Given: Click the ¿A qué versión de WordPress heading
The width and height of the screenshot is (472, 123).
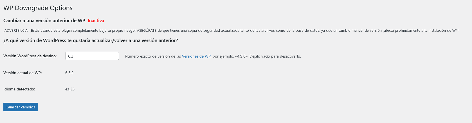Looking at the screenshot, I should 91,40.
